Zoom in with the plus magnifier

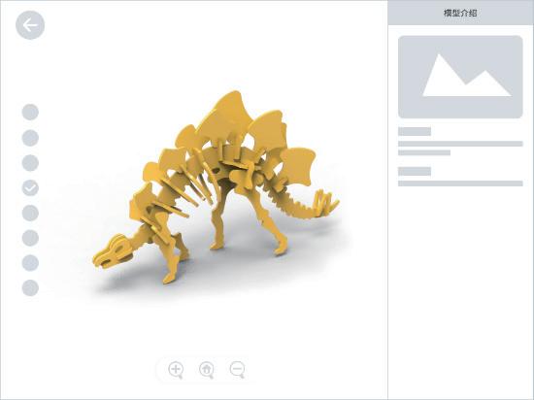pyautogui.click(x=176, y=369)
